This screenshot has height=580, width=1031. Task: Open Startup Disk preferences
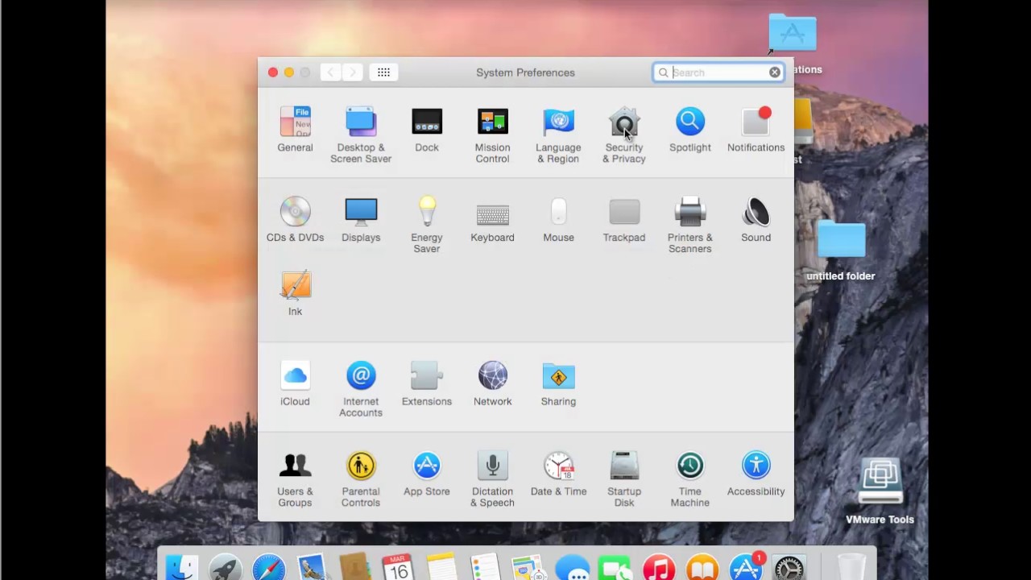click(x=624, y=479)
